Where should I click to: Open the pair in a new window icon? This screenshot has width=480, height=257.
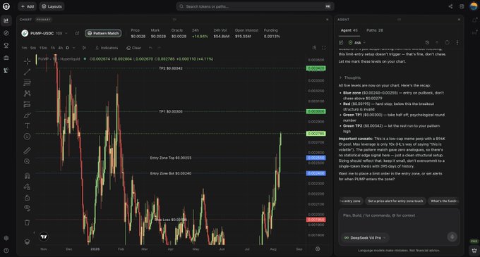tap(77, 33)
